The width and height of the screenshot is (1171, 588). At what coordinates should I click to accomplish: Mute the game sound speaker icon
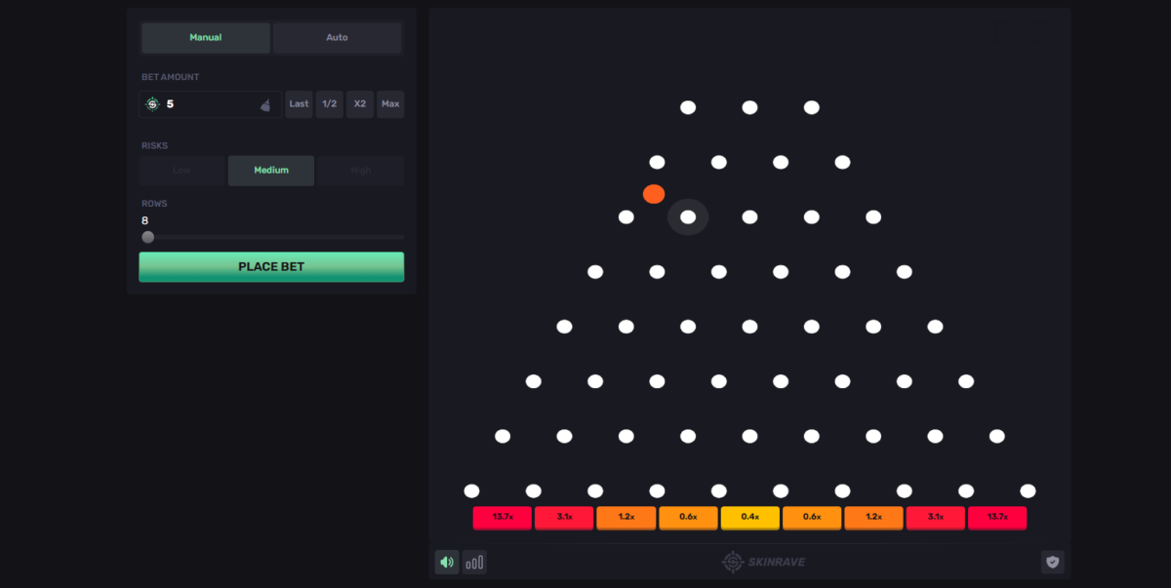click(x=447, y=562)
